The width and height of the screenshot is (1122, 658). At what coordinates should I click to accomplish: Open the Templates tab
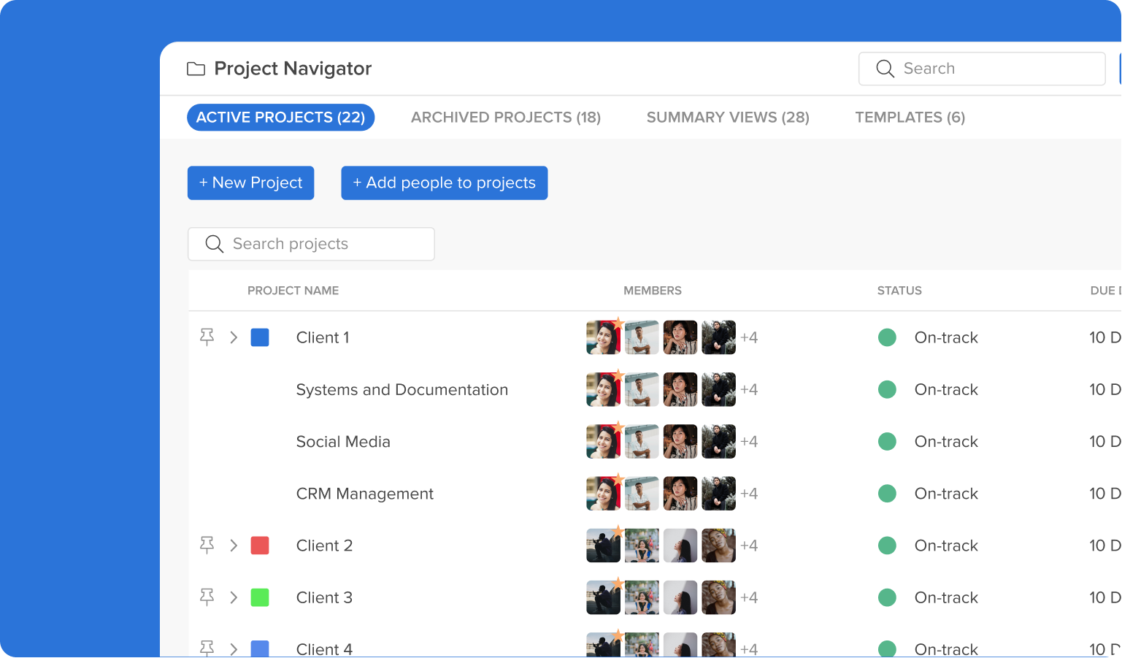[x=910, y=118]
